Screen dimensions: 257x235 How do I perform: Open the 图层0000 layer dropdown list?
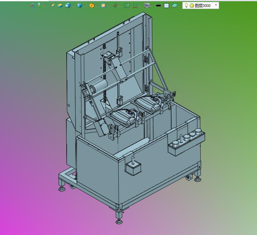(216, 5)
